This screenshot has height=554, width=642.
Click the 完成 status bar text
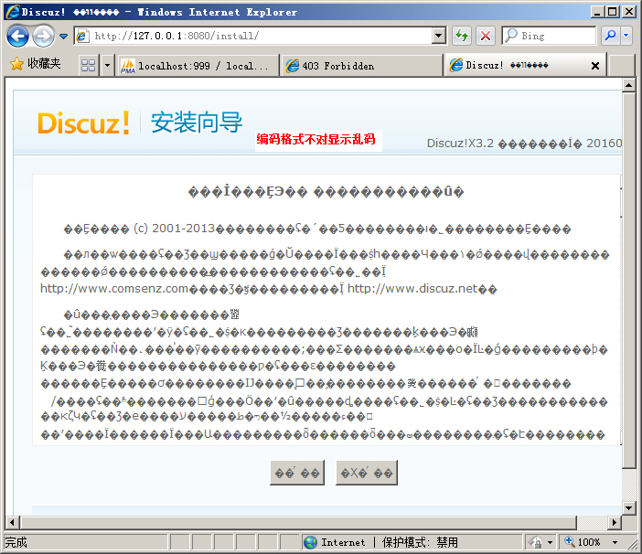click(x=16, y=542)
